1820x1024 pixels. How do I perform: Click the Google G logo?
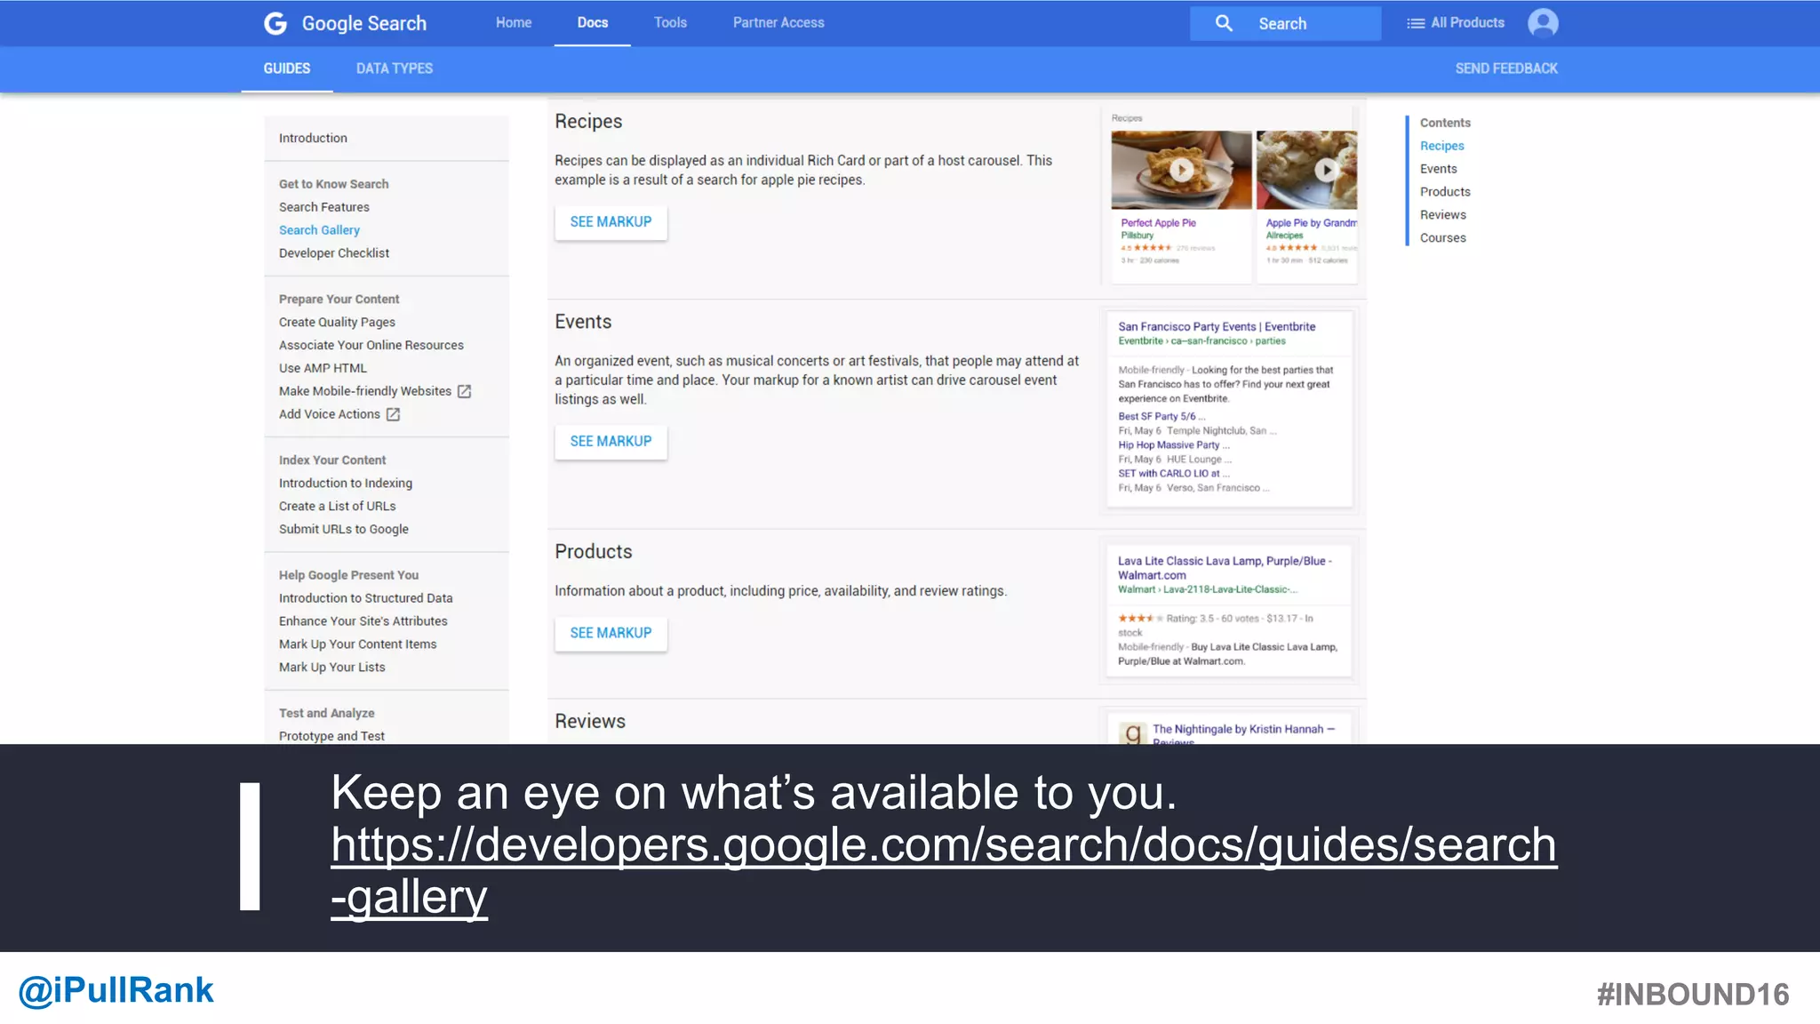pyautogui.click(x=275, y=23)
